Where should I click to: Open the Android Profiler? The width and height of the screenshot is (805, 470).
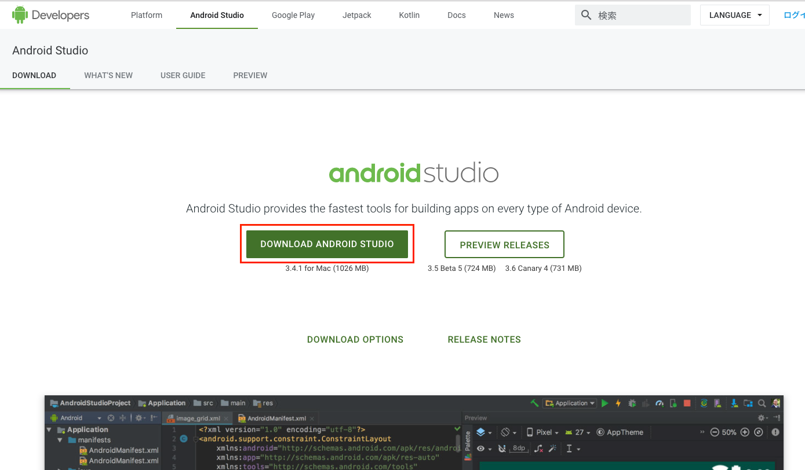660,403
